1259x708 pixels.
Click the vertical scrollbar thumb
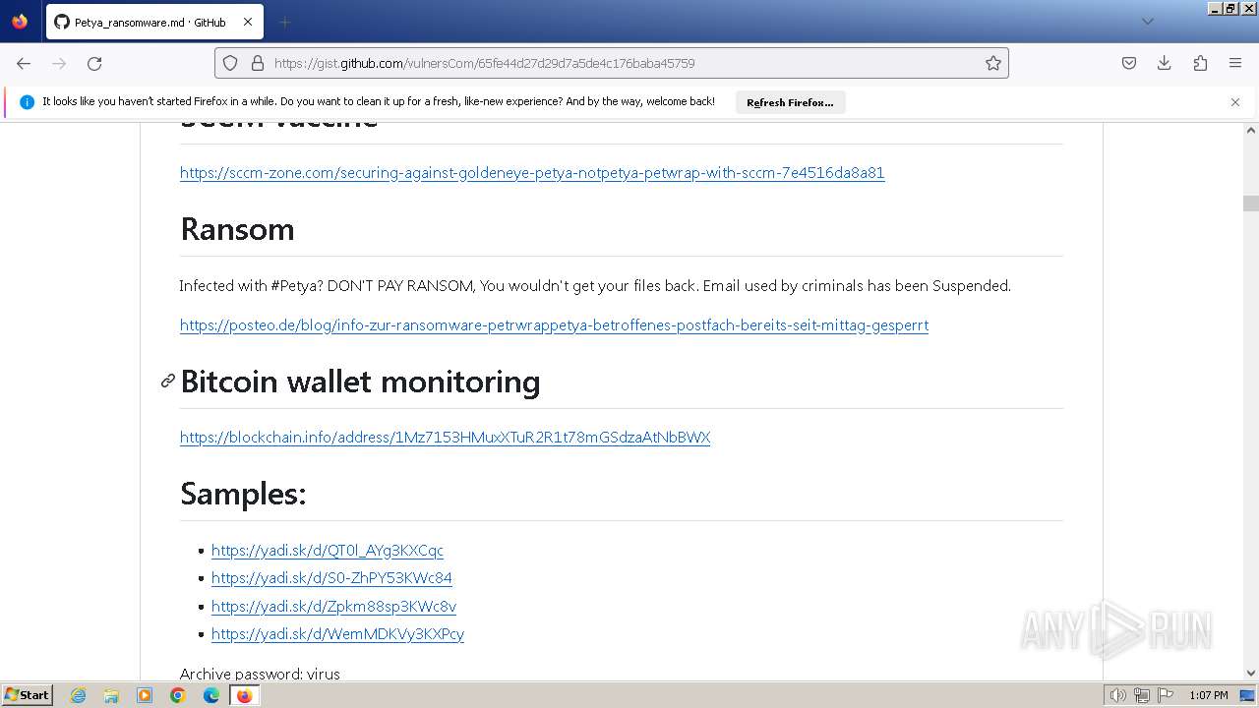click(1251, 203)
